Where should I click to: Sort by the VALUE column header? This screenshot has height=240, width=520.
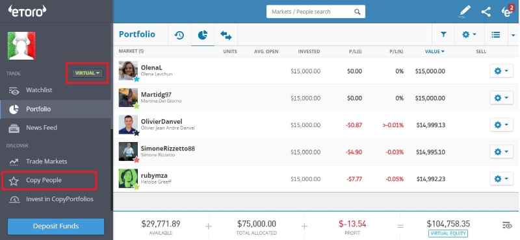tap(435, 51)
